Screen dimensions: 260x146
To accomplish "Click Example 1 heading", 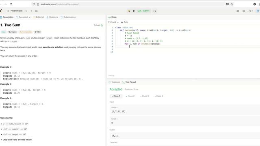I will point(6,67).
